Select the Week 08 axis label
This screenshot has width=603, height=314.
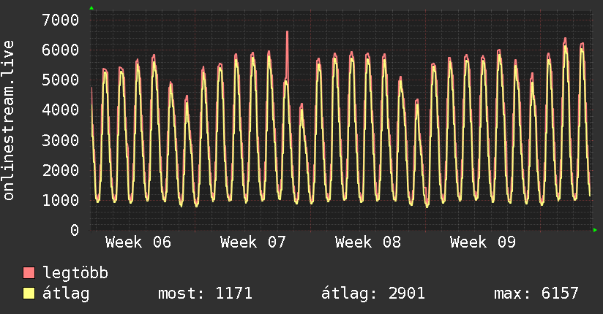tap(368, 242)
